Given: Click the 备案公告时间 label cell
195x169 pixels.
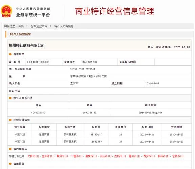Looking at the screenshot, I should 128,62.
